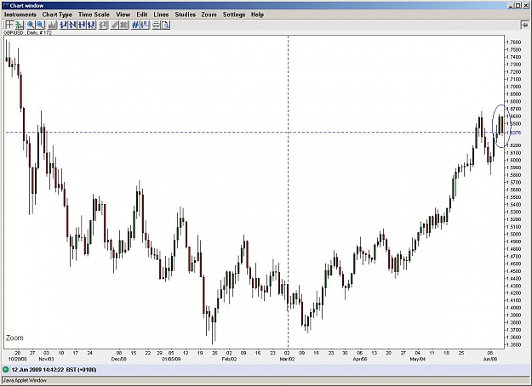The image size is (532, 386).
Task: Open the Time Scale menu
Action: coord(94,14)
